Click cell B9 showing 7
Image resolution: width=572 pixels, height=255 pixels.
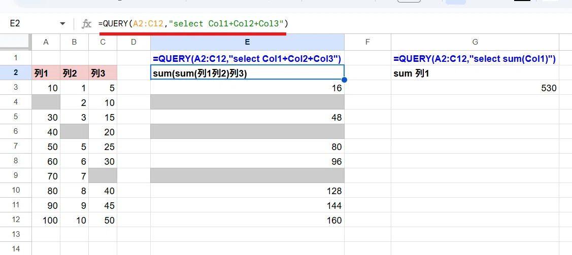[x=75, y=175]
